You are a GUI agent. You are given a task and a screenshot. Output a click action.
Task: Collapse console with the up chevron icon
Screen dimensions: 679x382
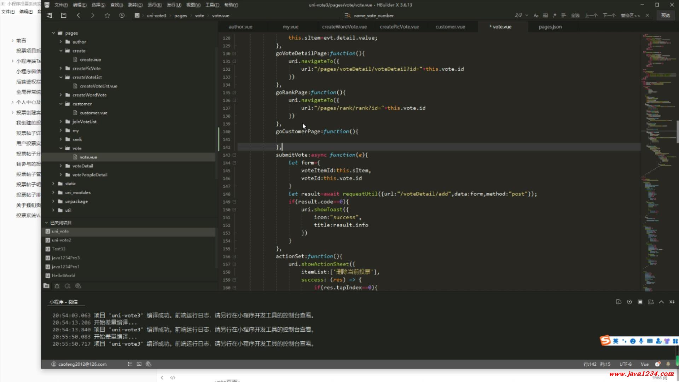click(661, 302)
